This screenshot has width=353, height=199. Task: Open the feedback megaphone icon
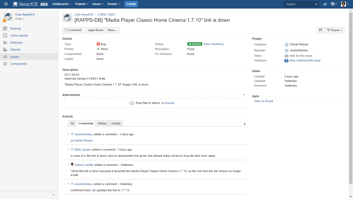[x=325, y=4]
